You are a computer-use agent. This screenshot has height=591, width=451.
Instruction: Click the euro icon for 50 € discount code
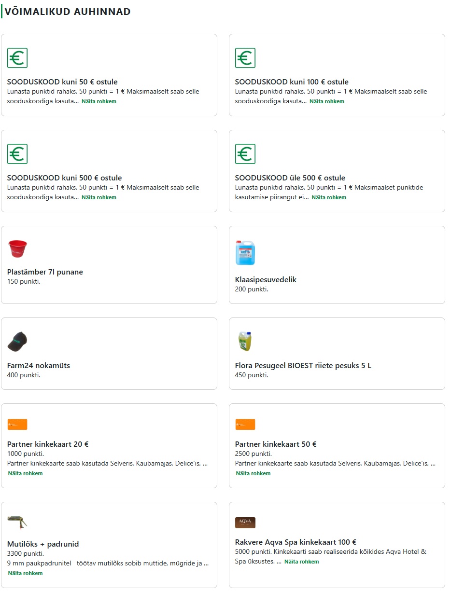pyautogui.click(x=17, y=58)
